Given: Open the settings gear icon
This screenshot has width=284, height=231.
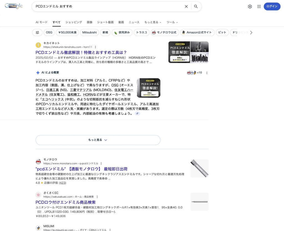Looking at the screenshot, I should (250, 6).
